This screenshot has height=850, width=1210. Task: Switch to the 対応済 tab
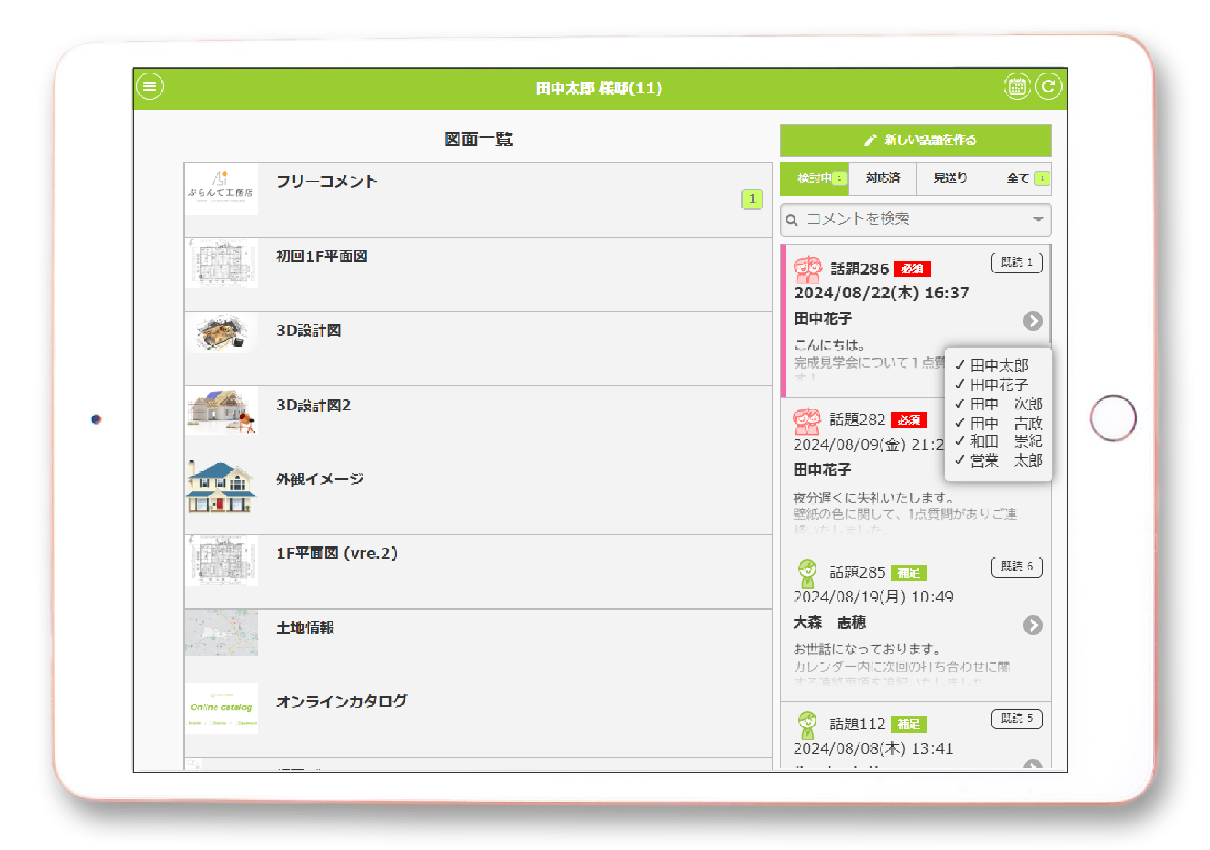coord(883,178)
